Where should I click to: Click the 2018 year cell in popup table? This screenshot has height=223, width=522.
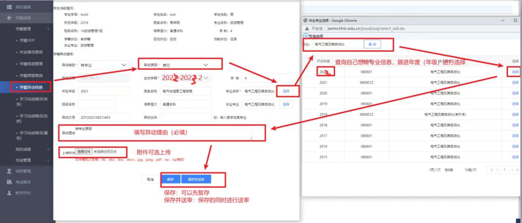click(x=323, y=125)
